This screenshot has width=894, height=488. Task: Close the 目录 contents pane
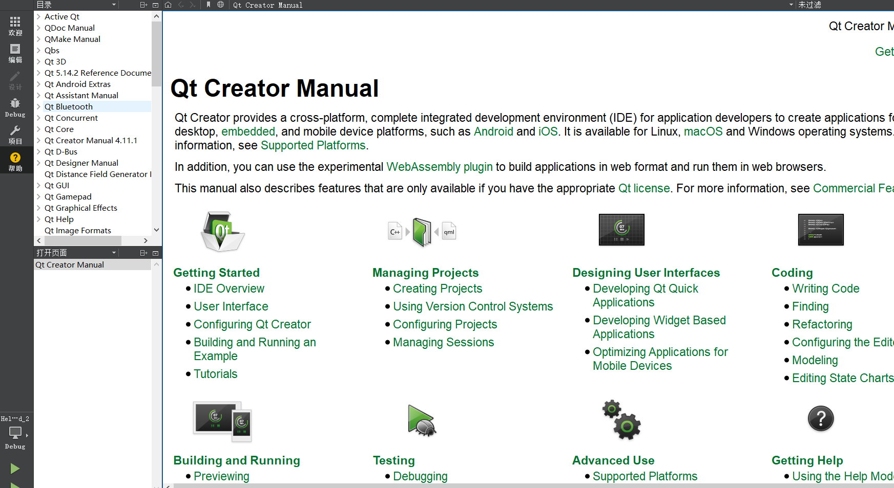pyautogui.click(x=156, y=5)
